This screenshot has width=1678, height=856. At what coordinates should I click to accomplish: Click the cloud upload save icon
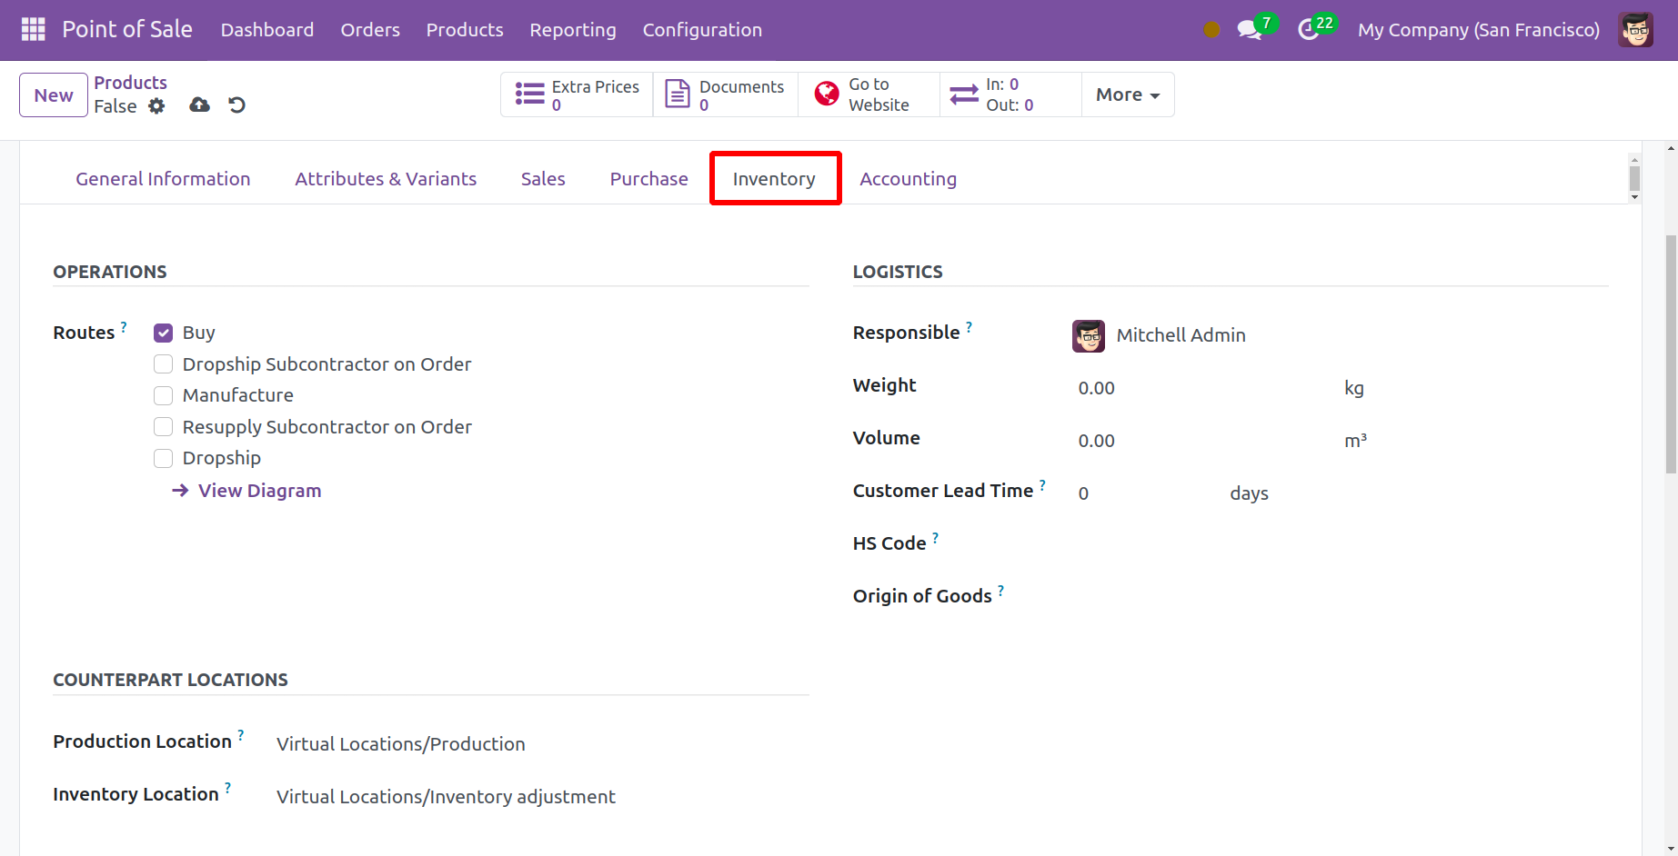tap(199, 105)
